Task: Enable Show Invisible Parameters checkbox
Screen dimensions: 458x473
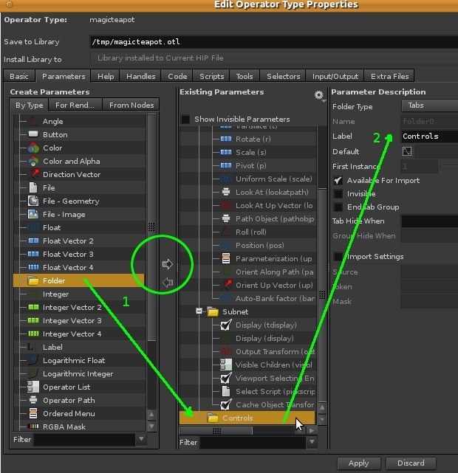Action: coord(185,120)
